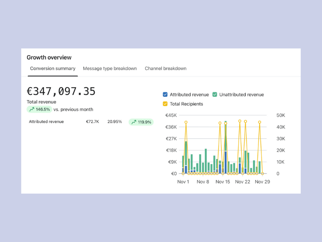This screenshot has height=242, width=322.
Task: Click the upward trend arrow in the 146.5% badge
Action: (x=32, y=109)
